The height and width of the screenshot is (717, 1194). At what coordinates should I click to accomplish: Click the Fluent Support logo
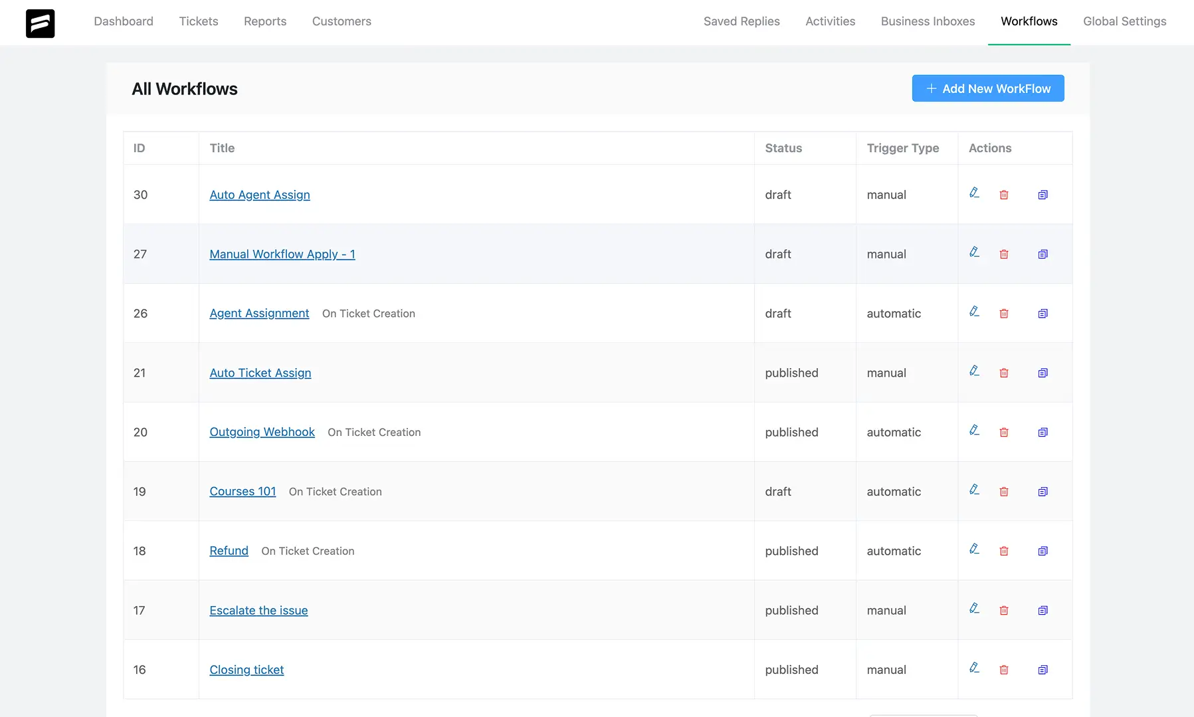pyautogui.click(x=41, y=23)
